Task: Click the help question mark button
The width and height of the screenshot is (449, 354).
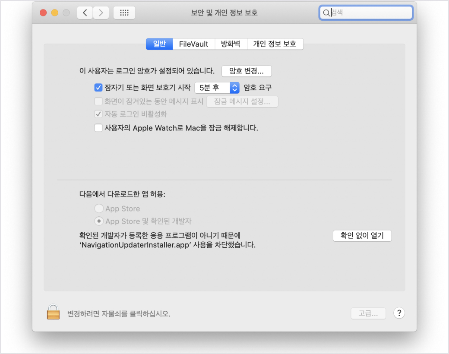Action: point(399,313)
